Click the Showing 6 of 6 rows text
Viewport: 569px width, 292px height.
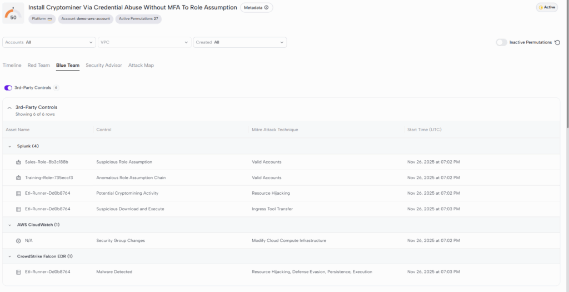(35, 115)
